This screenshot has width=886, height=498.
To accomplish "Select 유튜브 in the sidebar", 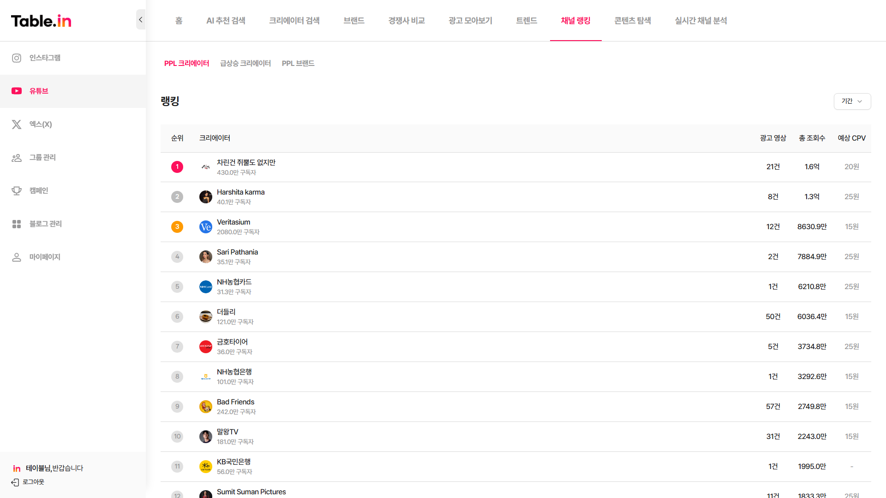I will point(73,91).
